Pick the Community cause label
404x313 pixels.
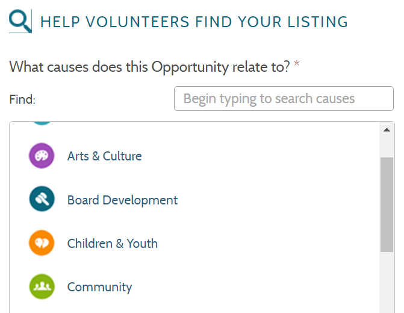tap(99, 287)
